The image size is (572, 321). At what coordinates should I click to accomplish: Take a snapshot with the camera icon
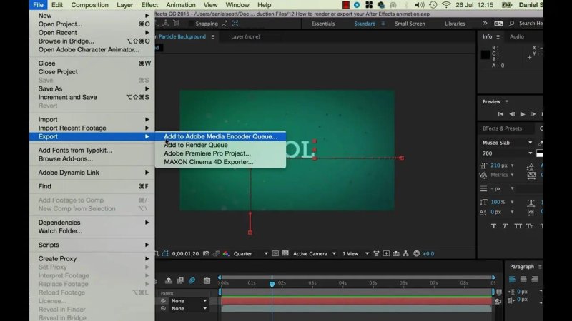tap(206, 254)
